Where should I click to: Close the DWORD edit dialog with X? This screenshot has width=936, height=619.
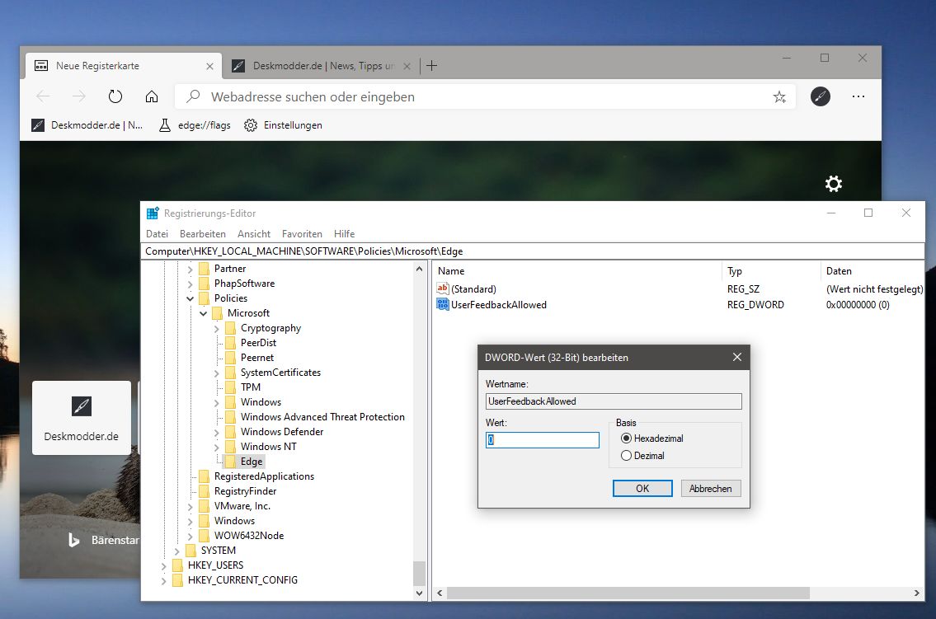[737, 357]
